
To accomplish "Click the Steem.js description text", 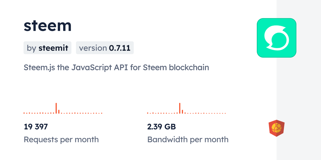I will tap(116, 67).
